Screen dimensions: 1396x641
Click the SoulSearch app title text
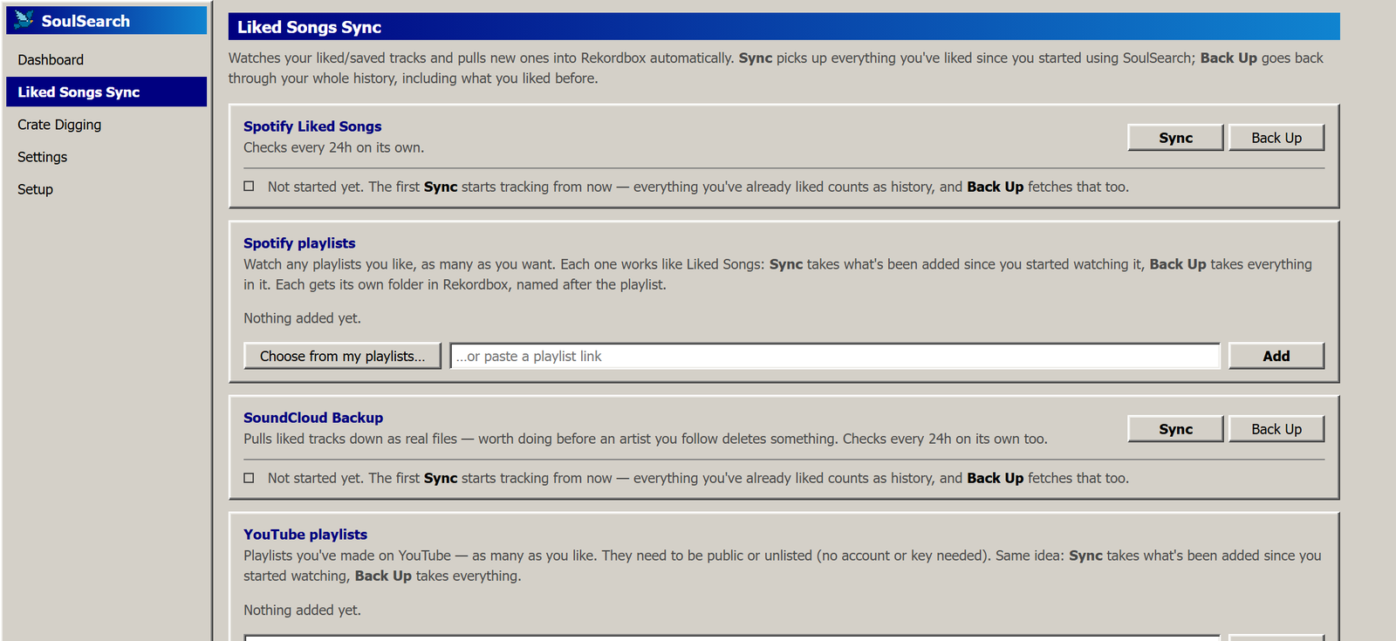(86, 21)
